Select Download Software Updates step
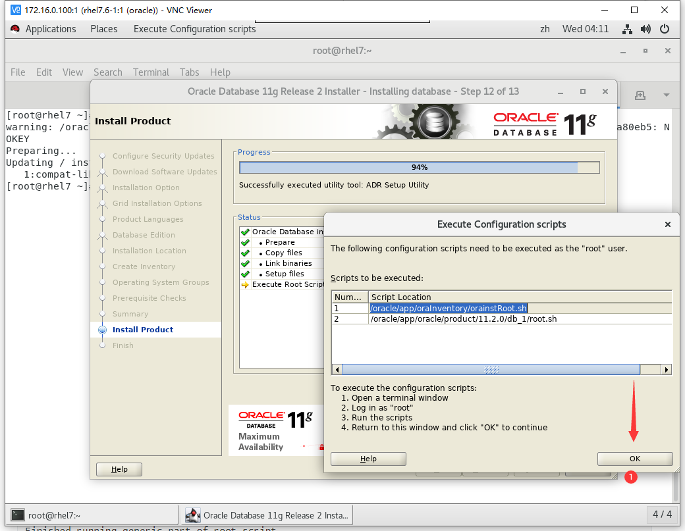Viewport: 685px width, 531px height. point(165,172)
